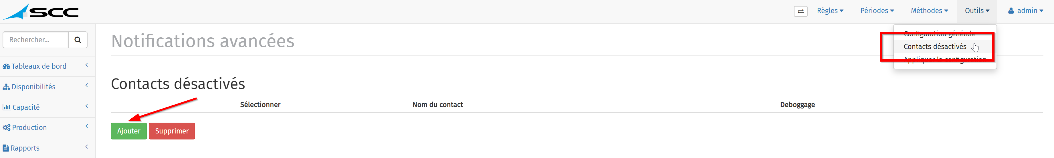Expand the Disponibilités chevron
The image size is (1054, 158).
pos(87,85)
